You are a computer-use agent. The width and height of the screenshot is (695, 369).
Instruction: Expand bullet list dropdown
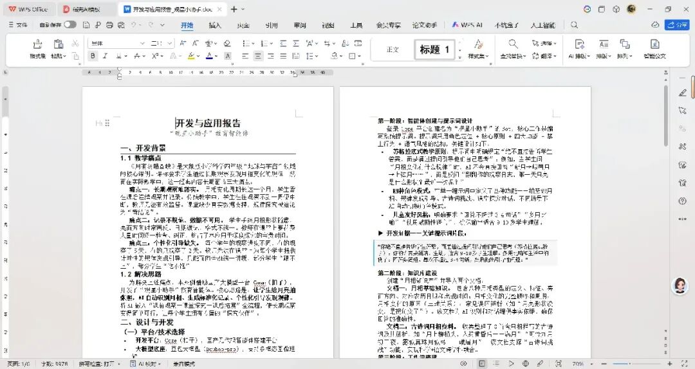pos(253,44)
